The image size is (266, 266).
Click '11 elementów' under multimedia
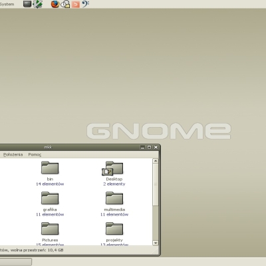pyautogui.click(x=114, y=214)
